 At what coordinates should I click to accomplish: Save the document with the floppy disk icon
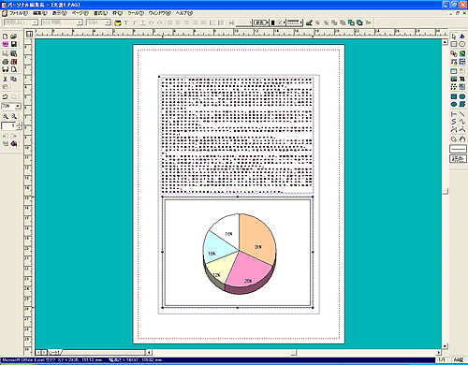pos(14,44)
